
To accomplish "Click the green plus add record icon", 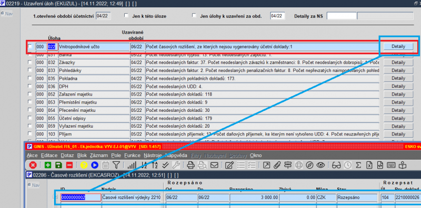I will click(x=48, y=165).
